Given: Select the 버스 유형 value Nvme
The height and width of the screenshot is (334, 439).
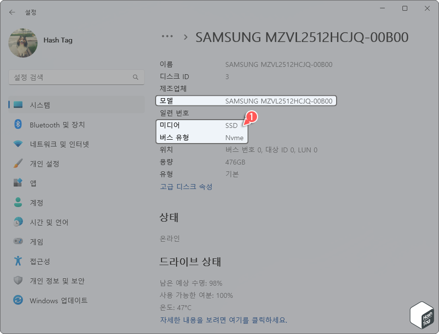Looking at the screenshot, I should point(234,138).
